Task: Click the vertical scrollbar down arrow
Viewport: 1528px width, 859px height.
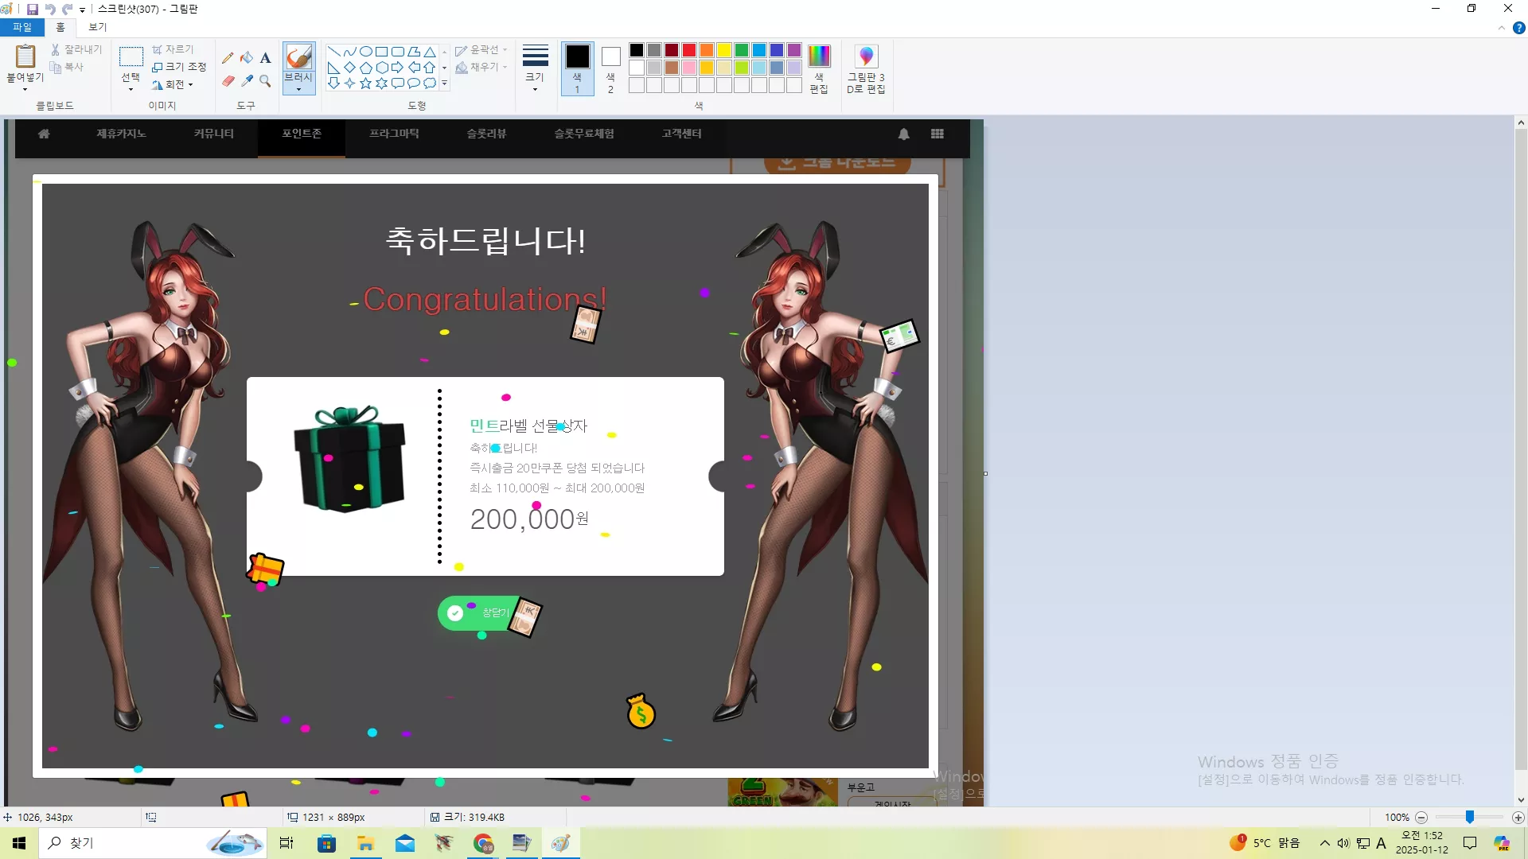Action: click(x=1521, y=800)
